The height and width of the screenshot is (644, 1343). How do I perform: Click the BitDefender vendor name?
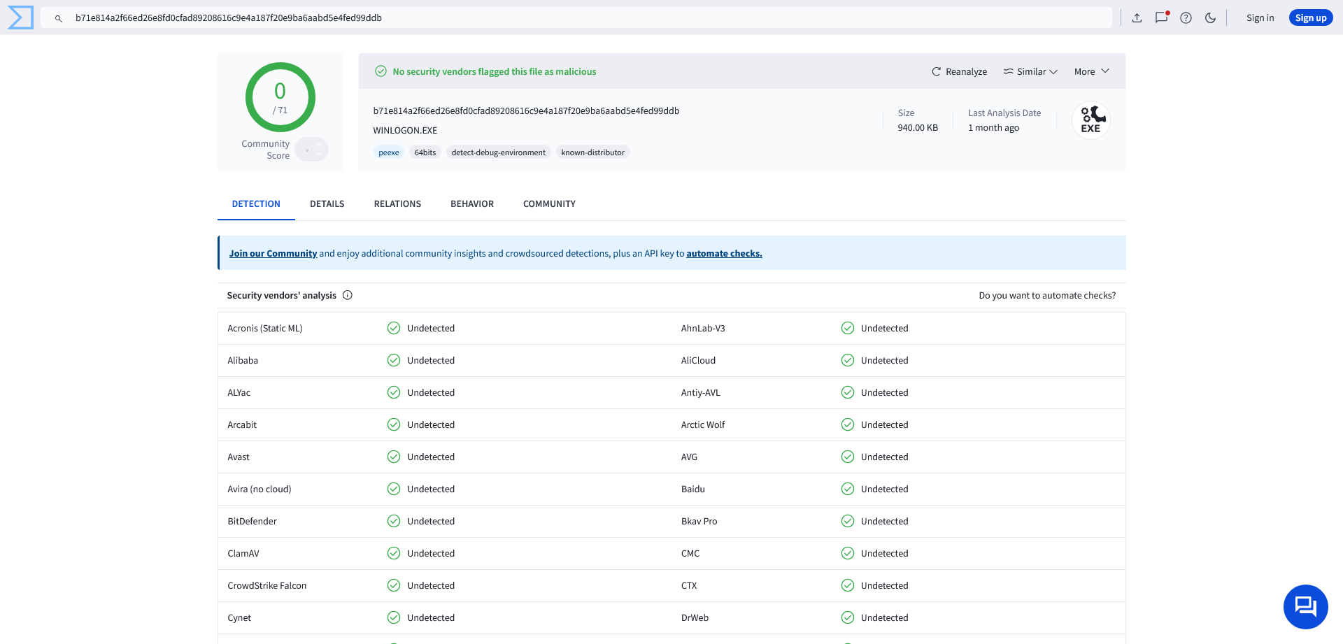tap(252, 521)
